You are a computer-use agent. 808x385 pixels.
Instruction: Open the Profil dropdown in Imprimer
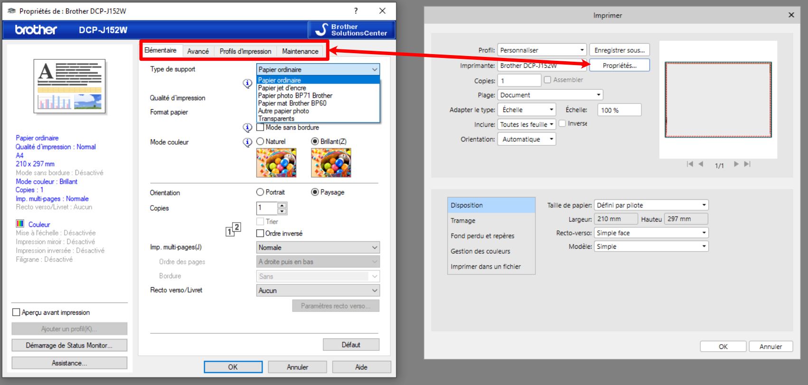[542, 50]
